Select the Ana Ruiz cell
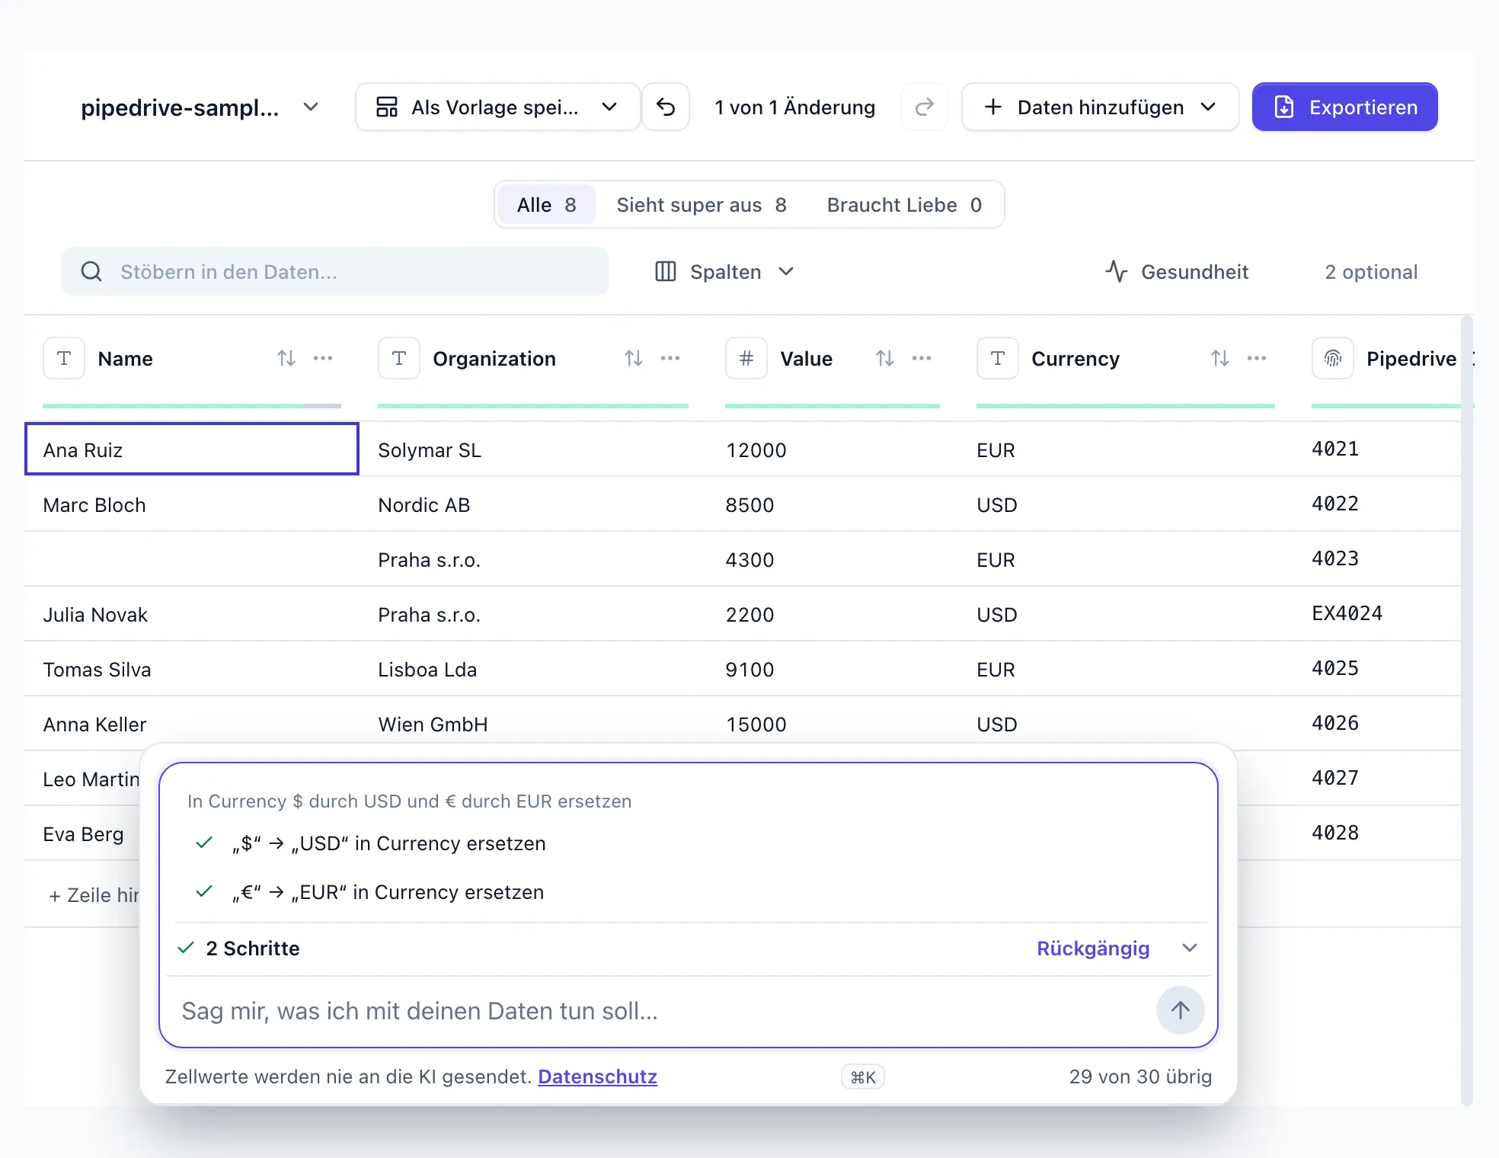Screen dimensions: 1499x1158 [x=192, y=449]
